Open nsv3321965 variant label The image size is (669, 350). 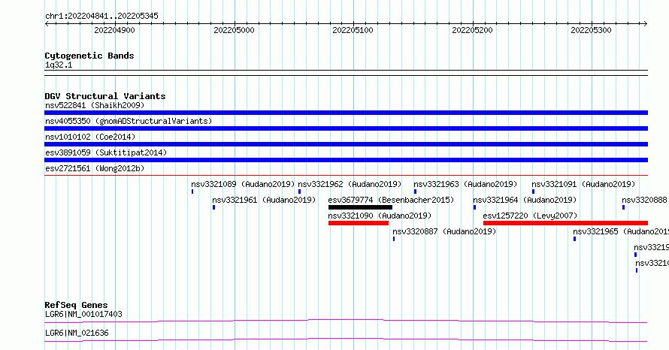point(621,231)
